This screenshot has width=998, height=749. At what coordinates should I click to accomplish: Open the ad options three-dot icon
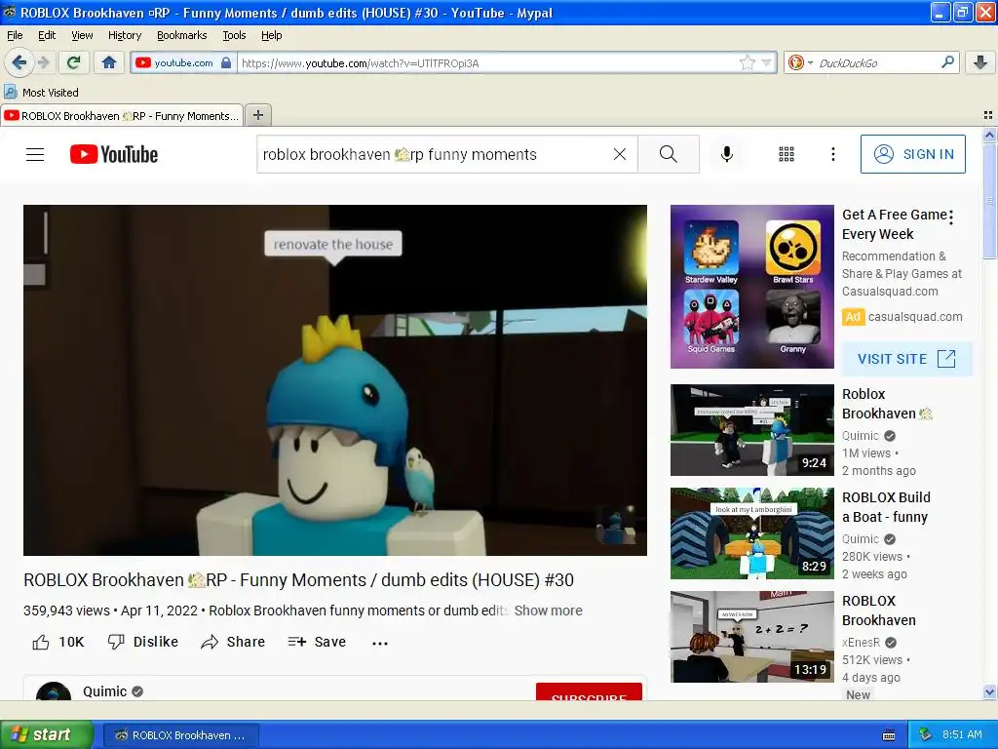(951, 217)
